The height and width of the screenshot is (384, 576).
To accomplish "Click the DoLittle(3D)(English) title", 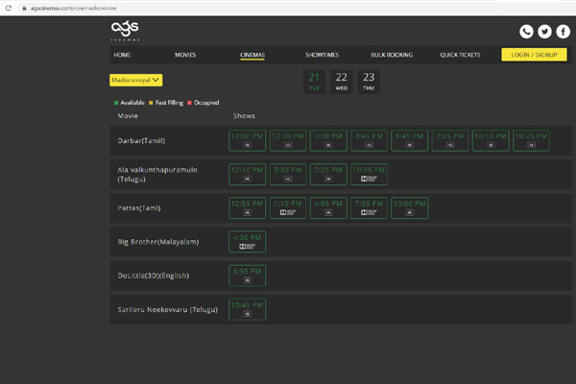I will click(154, 276).
